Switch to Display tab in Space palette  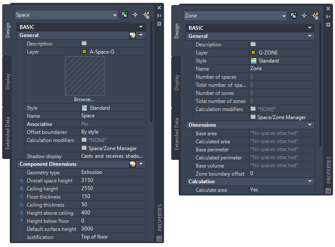coord(8,82)
